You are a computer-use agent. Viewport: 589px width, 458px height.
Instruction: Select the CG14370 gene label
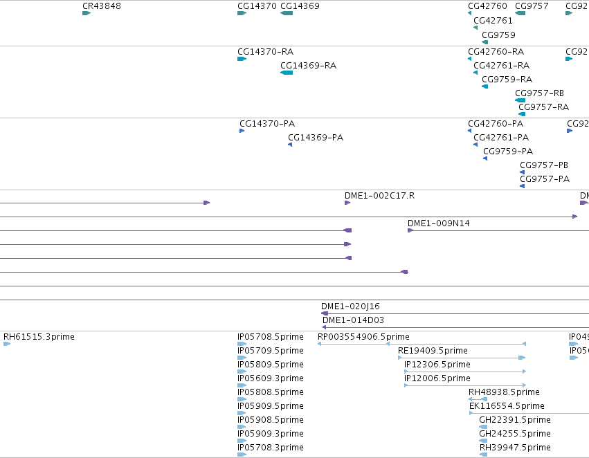tap(257, 6)
